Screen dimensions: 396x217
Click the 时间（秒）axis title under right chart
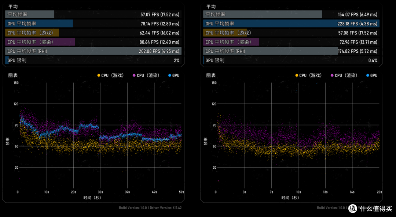click(290, 198)
